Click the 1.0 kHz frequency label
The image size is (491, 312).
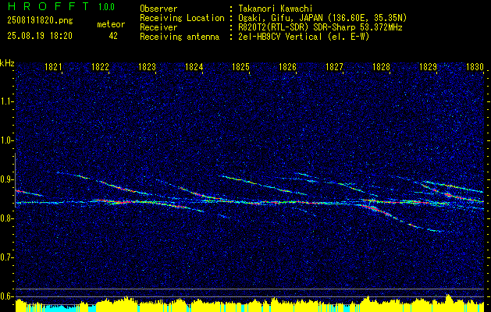[x=6, y=140]
